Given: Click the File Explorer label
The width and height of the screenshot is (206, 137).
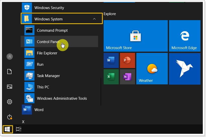Looking at the screenshot, I should (47, 53).
